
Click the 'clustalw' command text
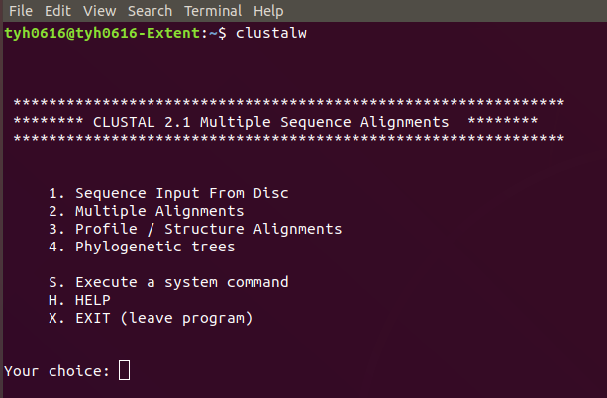click(271, 33)
